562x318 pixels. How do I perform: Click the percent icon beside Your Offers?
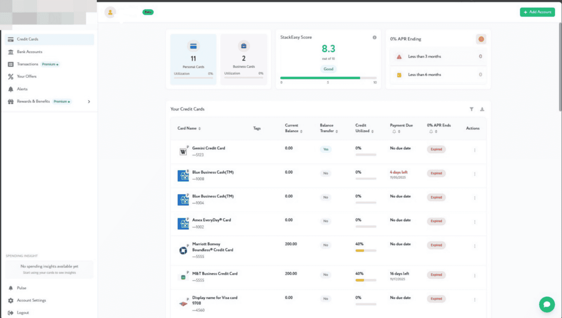tap(11, 76)
